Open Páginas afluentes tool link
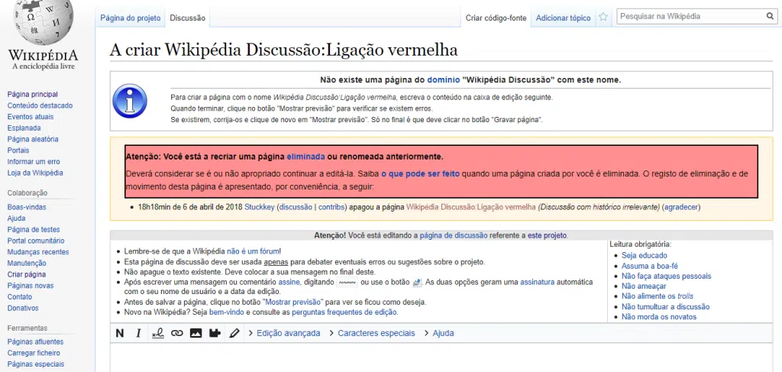Image resolution: width=782 pixels, height=372 pixels. click(35, 341)
